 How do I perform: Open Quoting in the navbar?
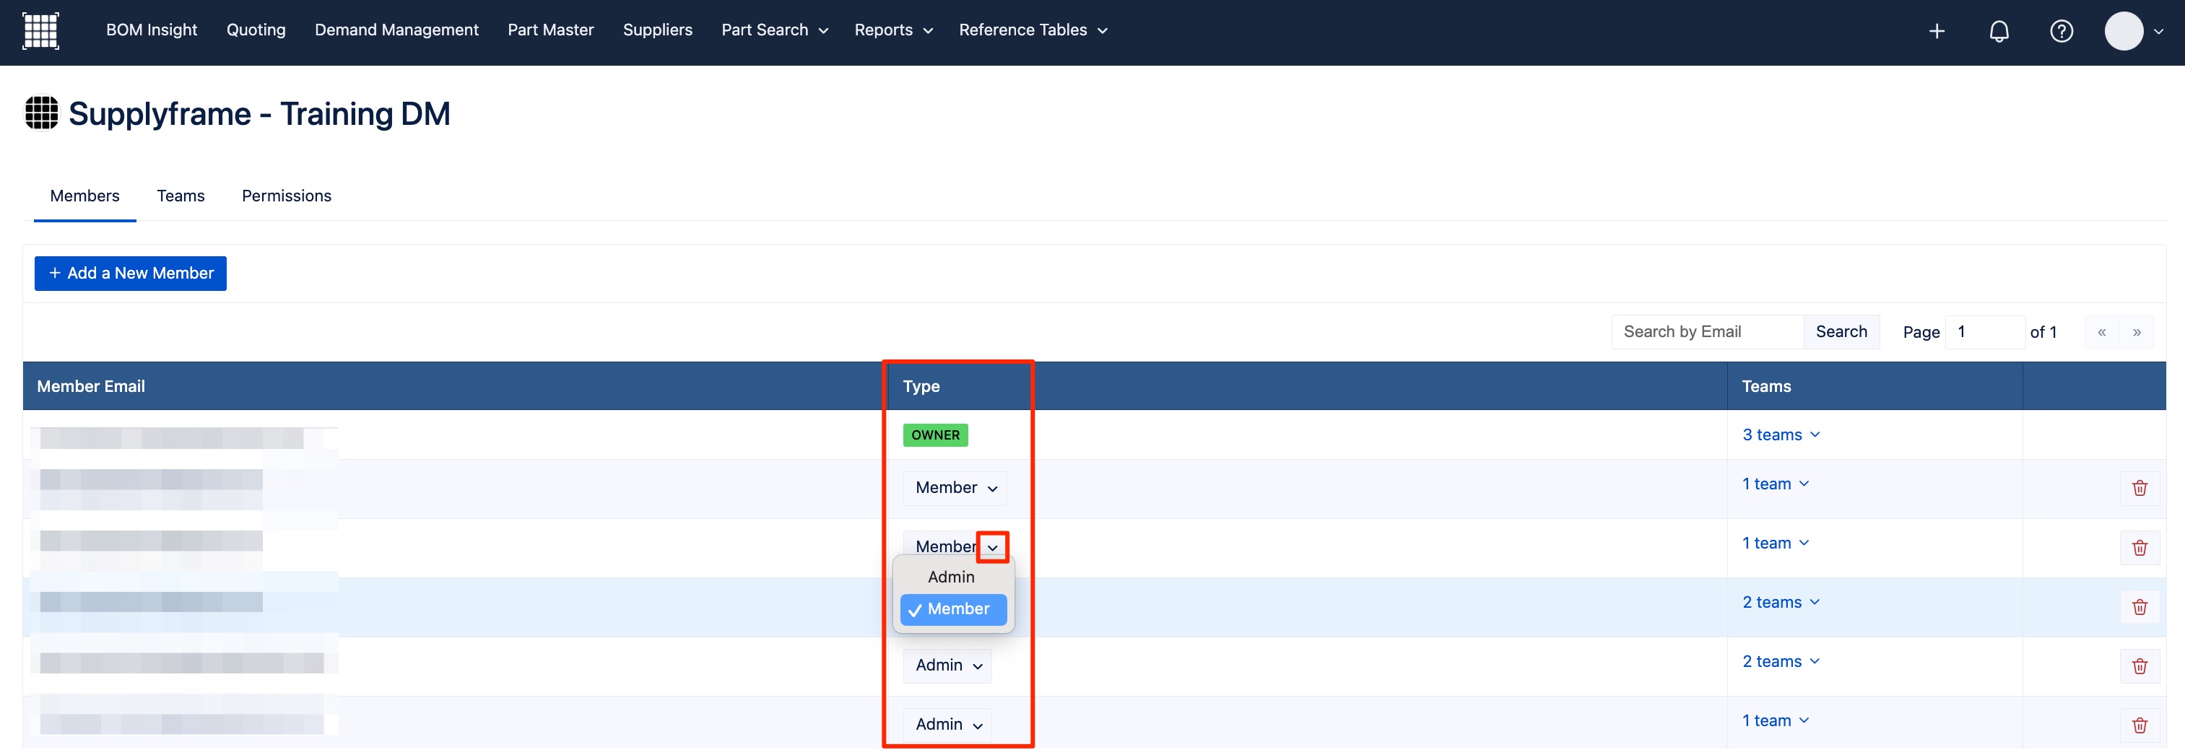tap(256, 30)
